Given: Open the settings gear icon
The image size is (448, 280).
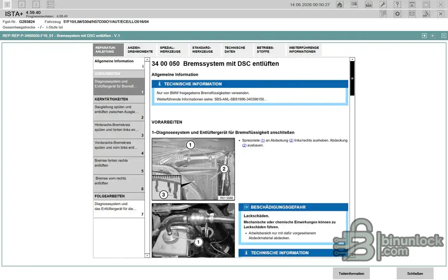Looking at the screenshot, I should pyautogui.click(x=397, y=14).
